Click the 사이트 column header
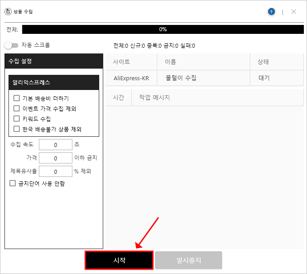The width and height of the screenshot is (307, 274). pyautogui.click(x=131, y=62)
